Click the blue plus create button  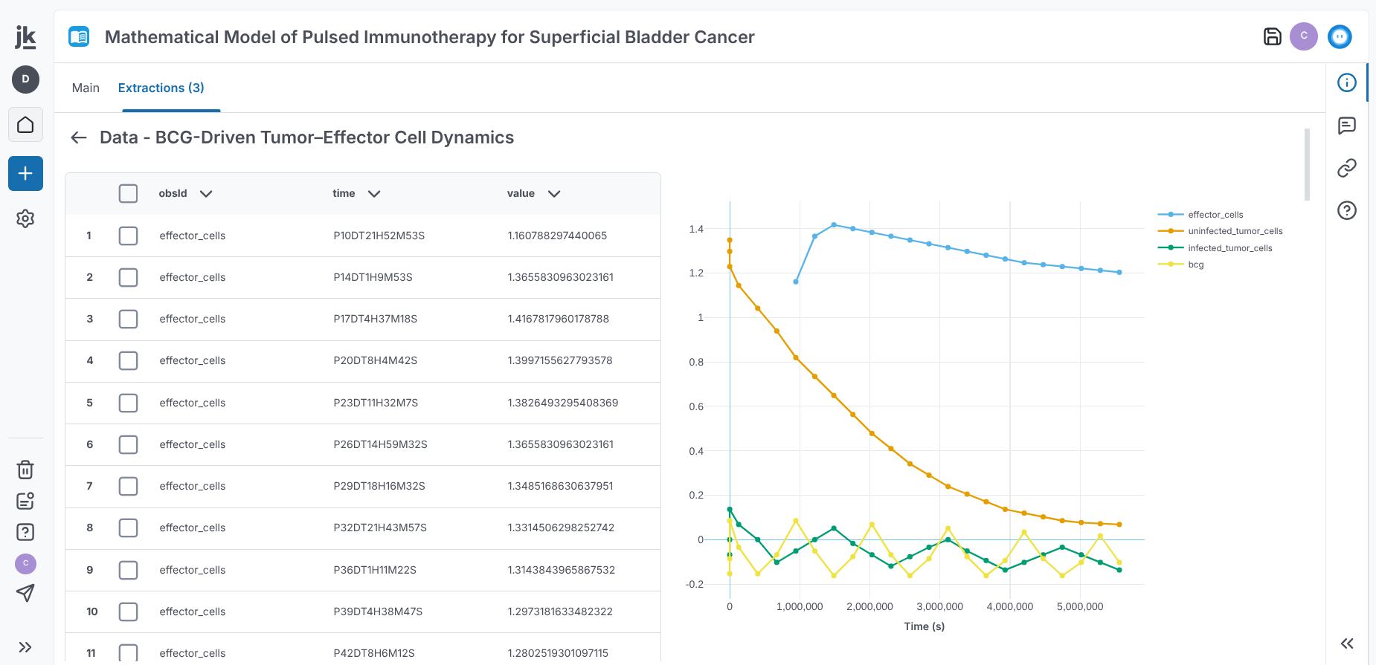click(25, 174)
